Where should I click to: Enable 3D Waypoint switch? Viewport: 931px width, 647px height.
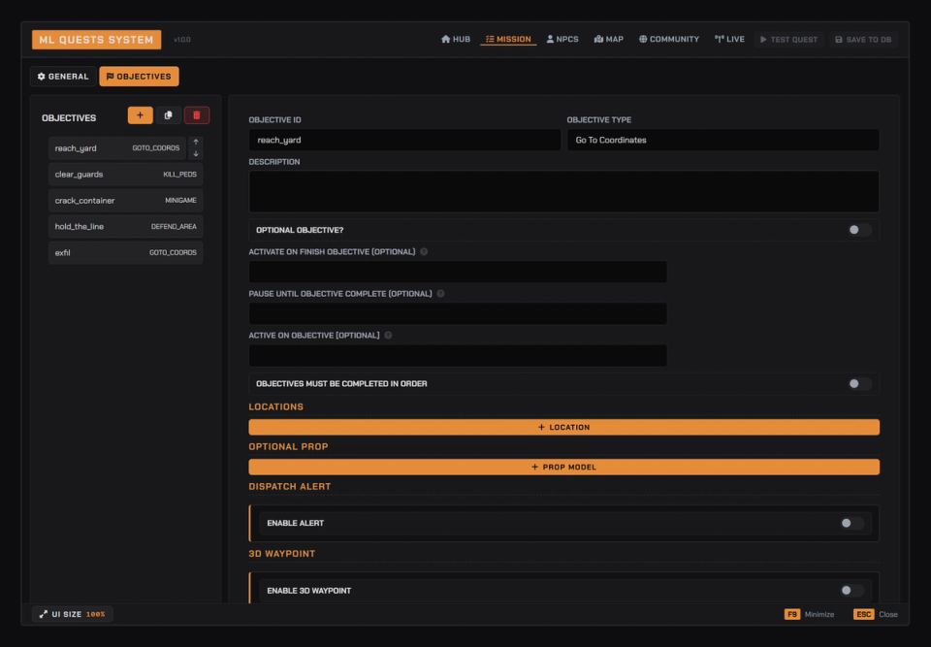[x=851, y=591]
